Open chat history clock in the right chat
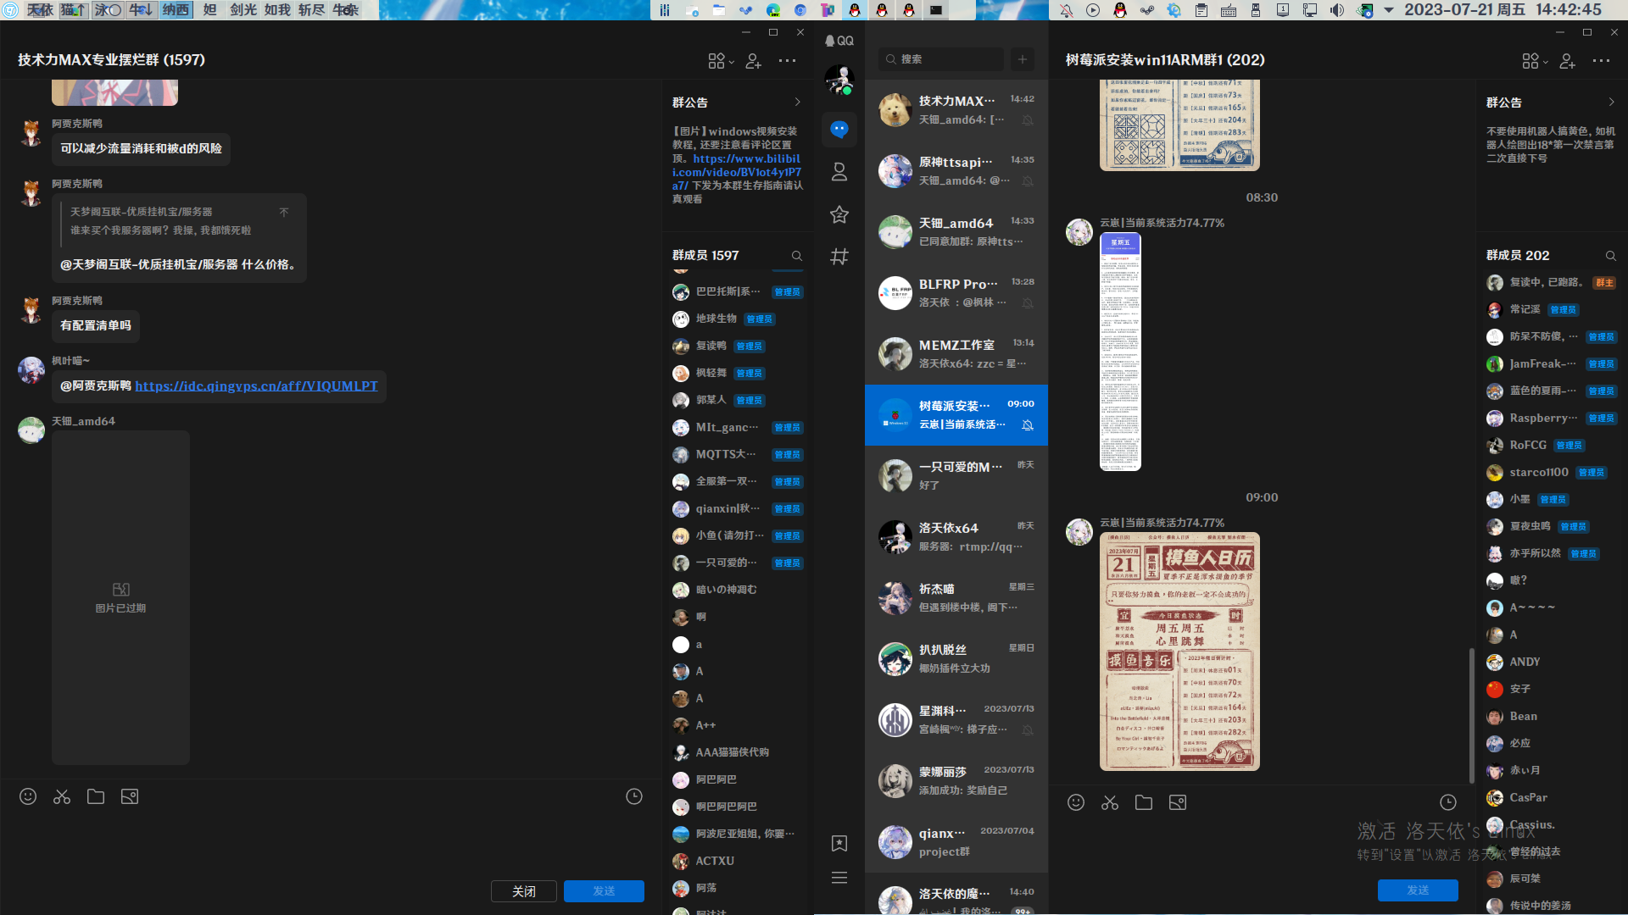This screenshot has height=915, width=1628. click(1448, 802)
